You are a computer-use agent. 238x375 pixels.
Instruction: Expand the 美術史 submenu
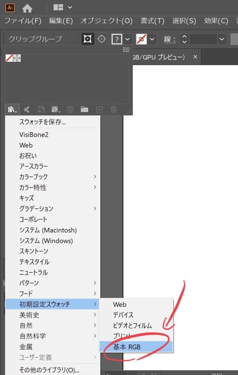(53, 315)
